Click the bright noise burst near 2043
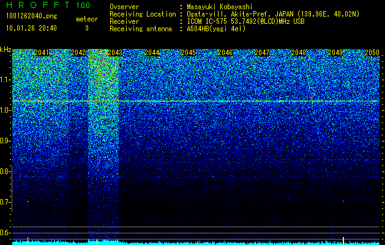The width and height of the screenshot is (385, 245). click(103, 144)
